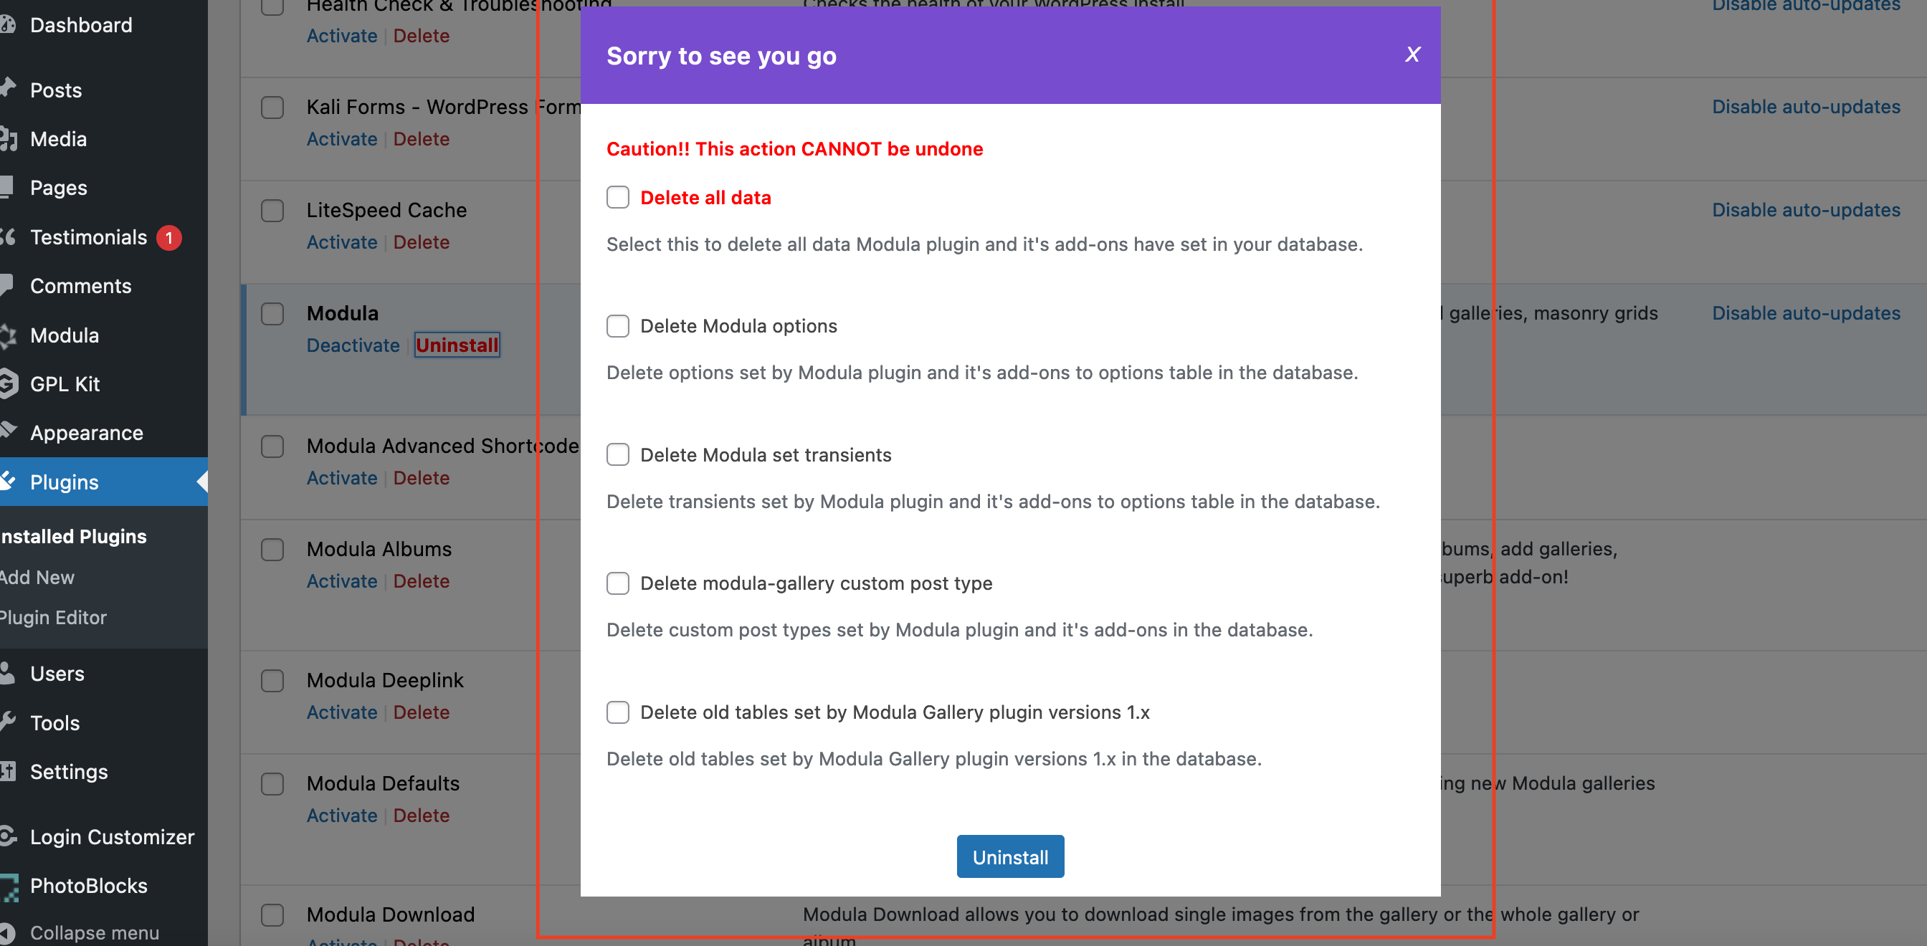Click the Login Customizer icon
Screen dimensions: 1927x946
[x=7, y=836]
